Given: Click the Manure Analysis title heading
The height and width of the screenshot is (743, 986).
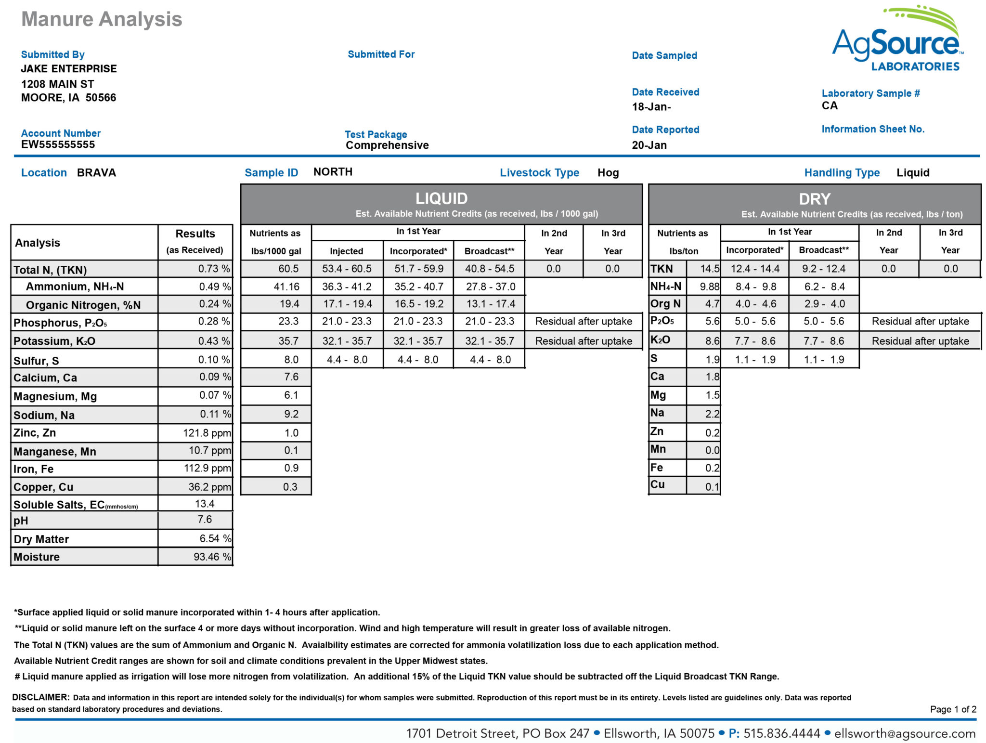Looking at the screenshot, I should [101, 19].
